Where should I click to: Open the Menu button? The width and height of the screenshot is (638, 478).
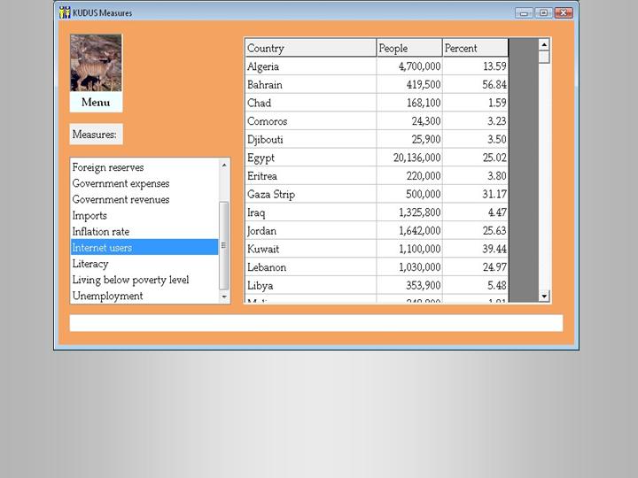(96, 103)
